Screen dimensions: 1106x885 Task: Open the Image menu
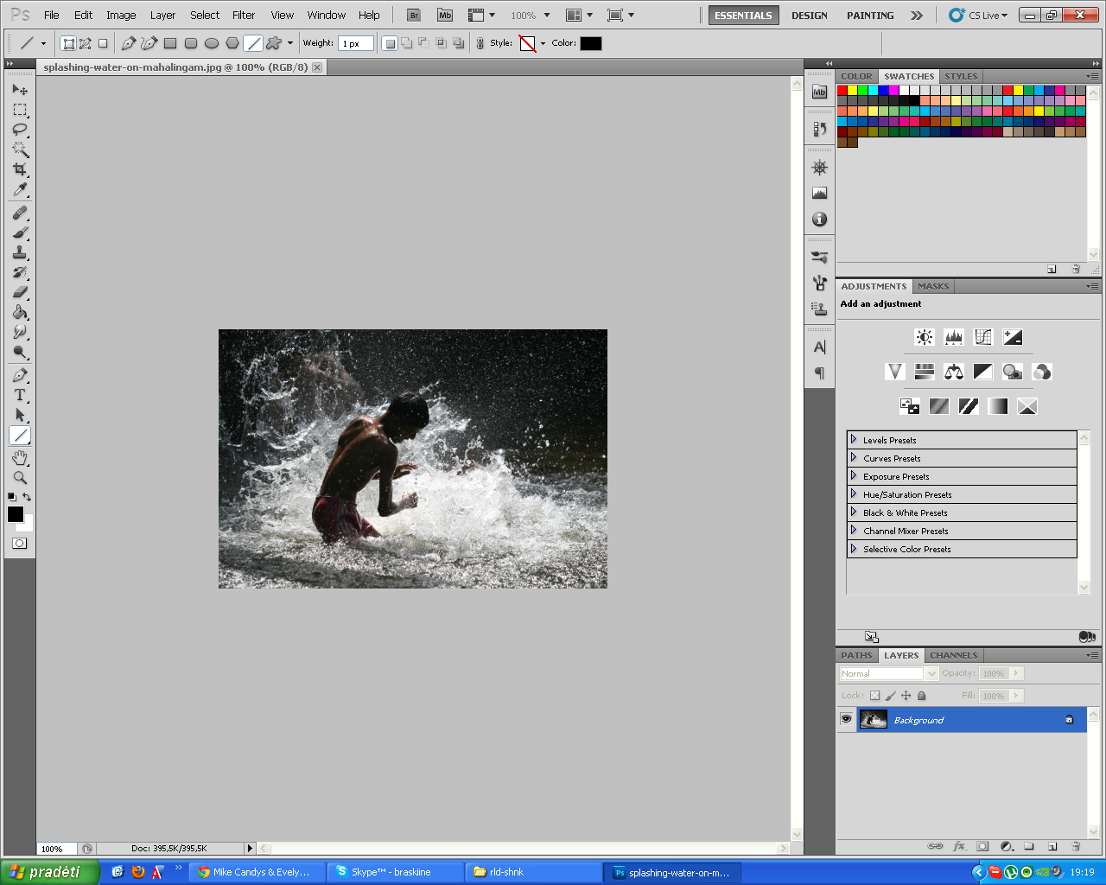[121, 15]
